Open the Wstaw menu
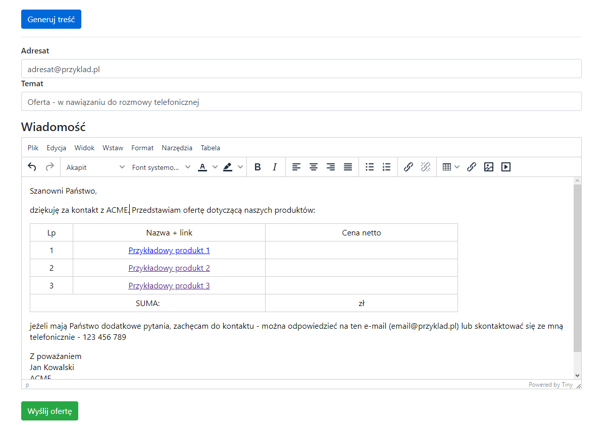This screenshot has width=612, height=425. (x=113, y=148)
